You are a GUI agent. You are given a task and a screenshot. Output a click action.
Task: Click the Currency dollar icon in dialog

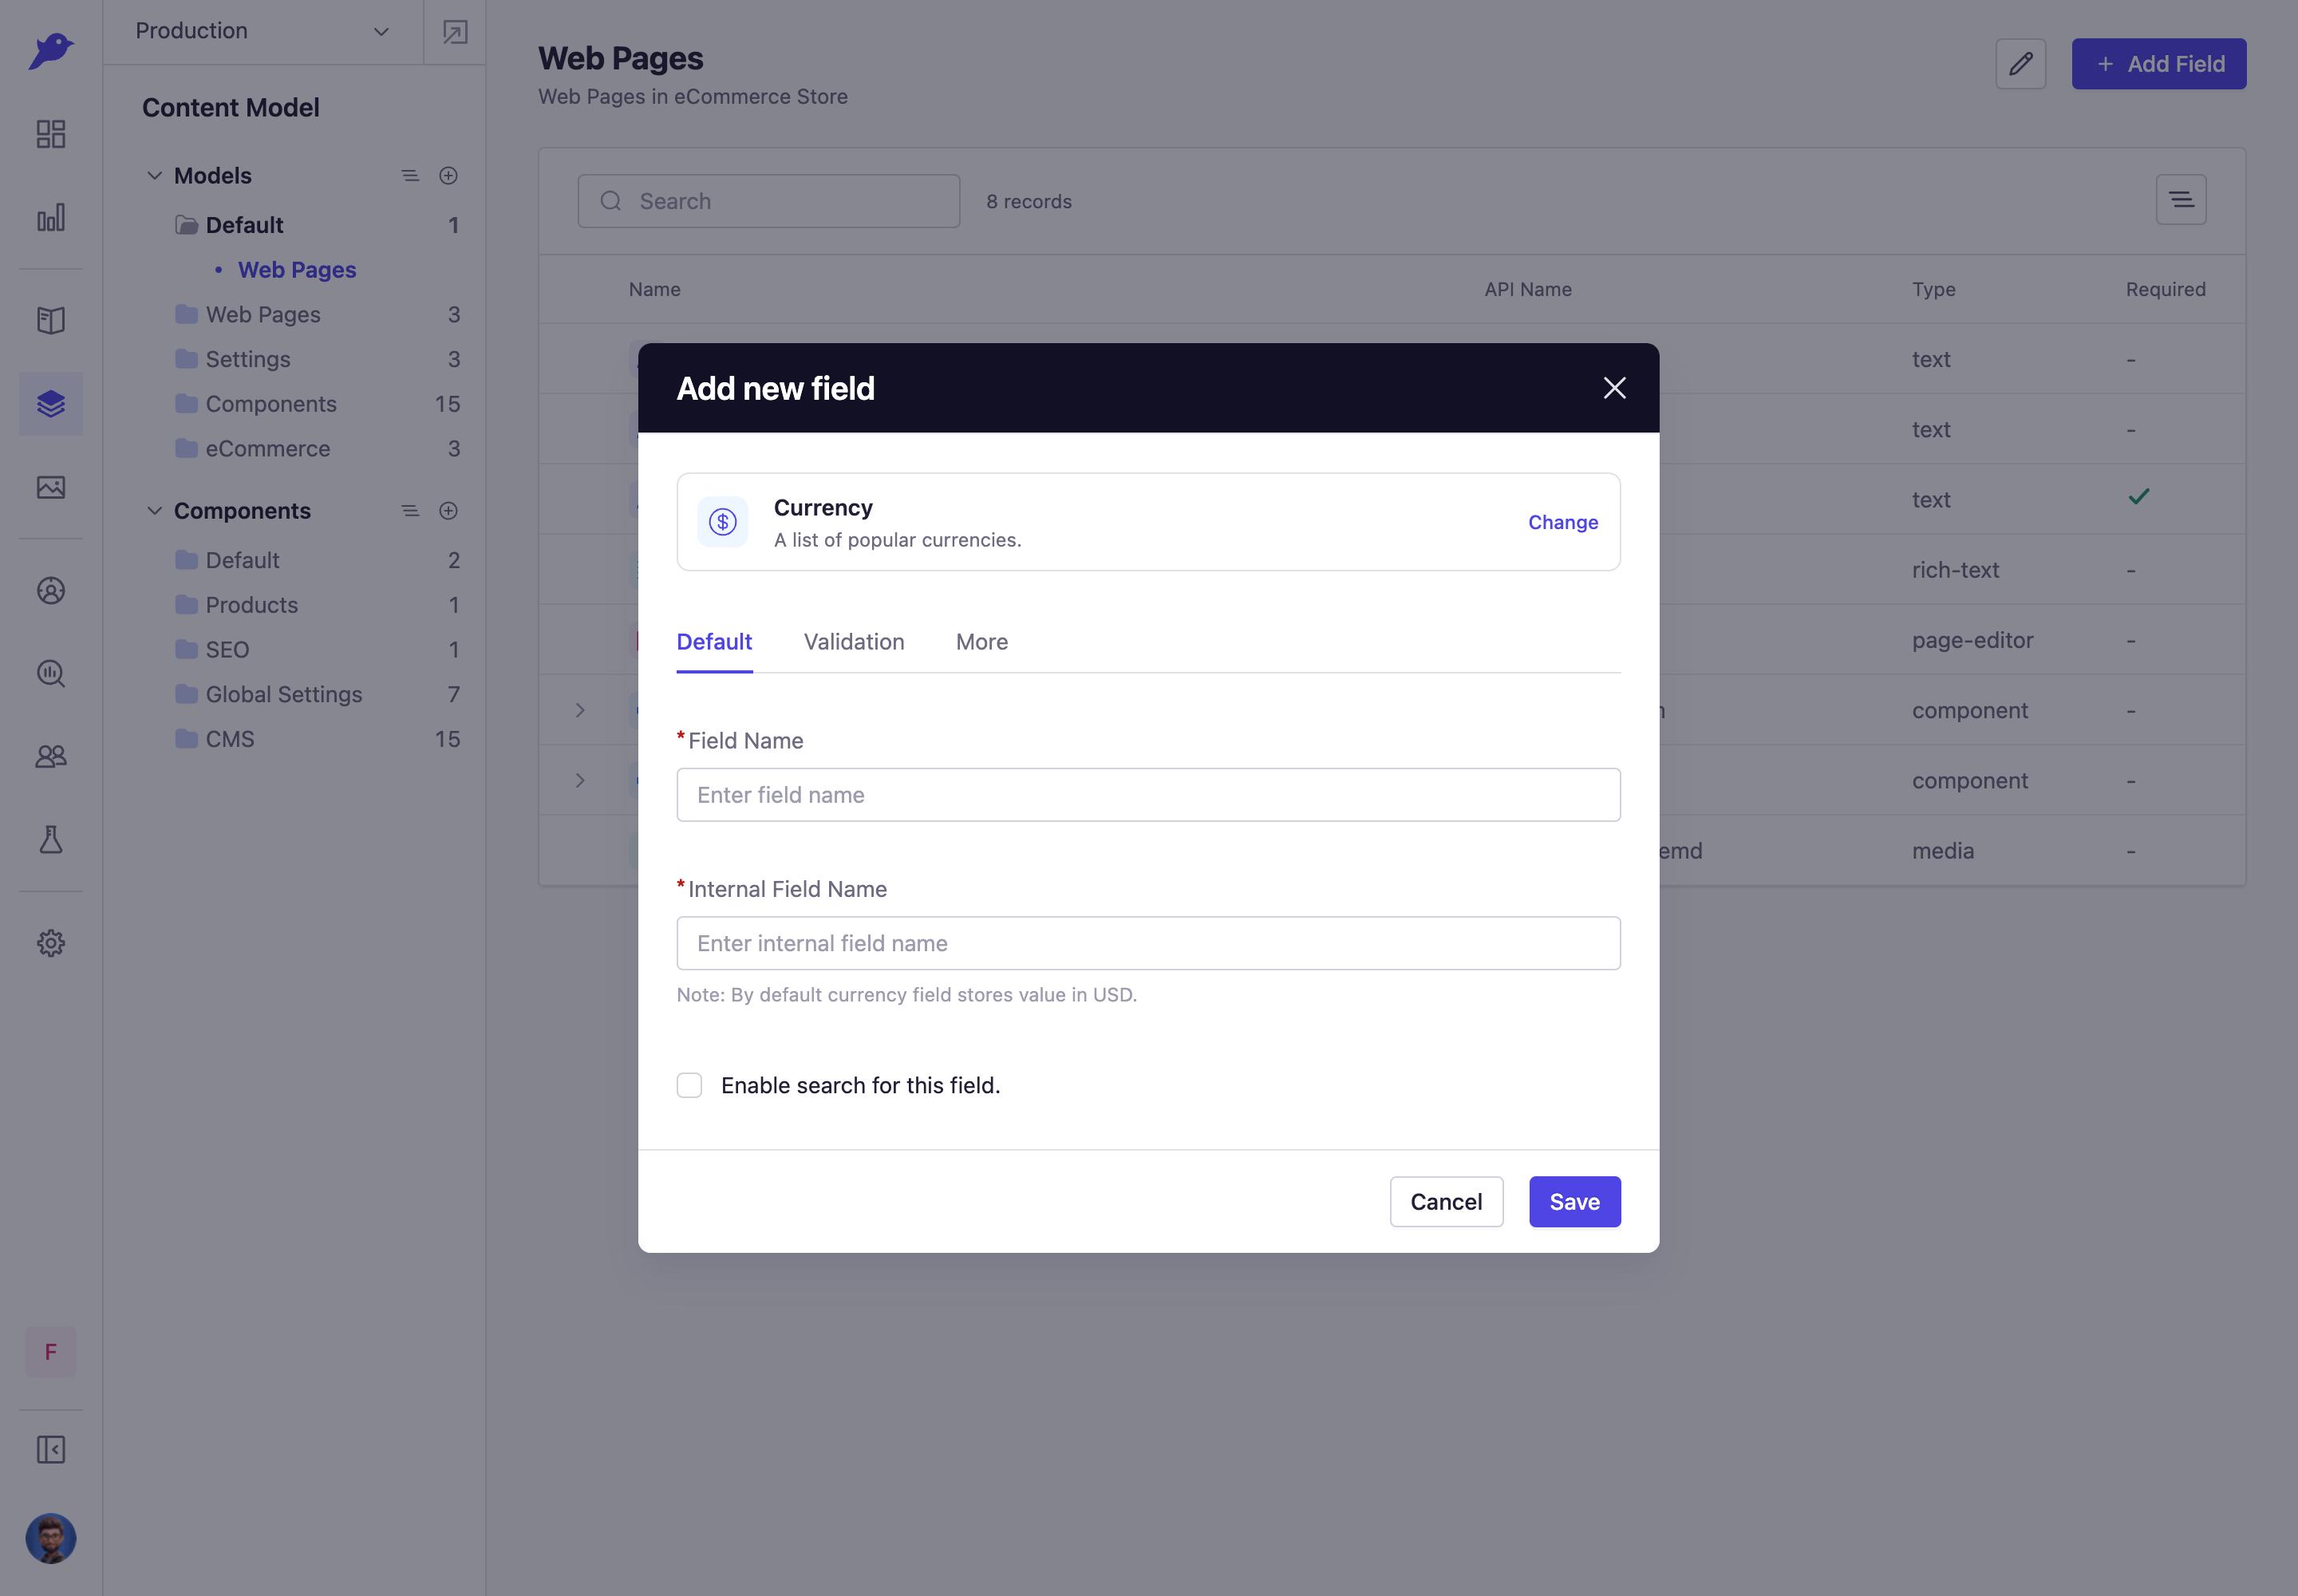(x=723, y=522)
